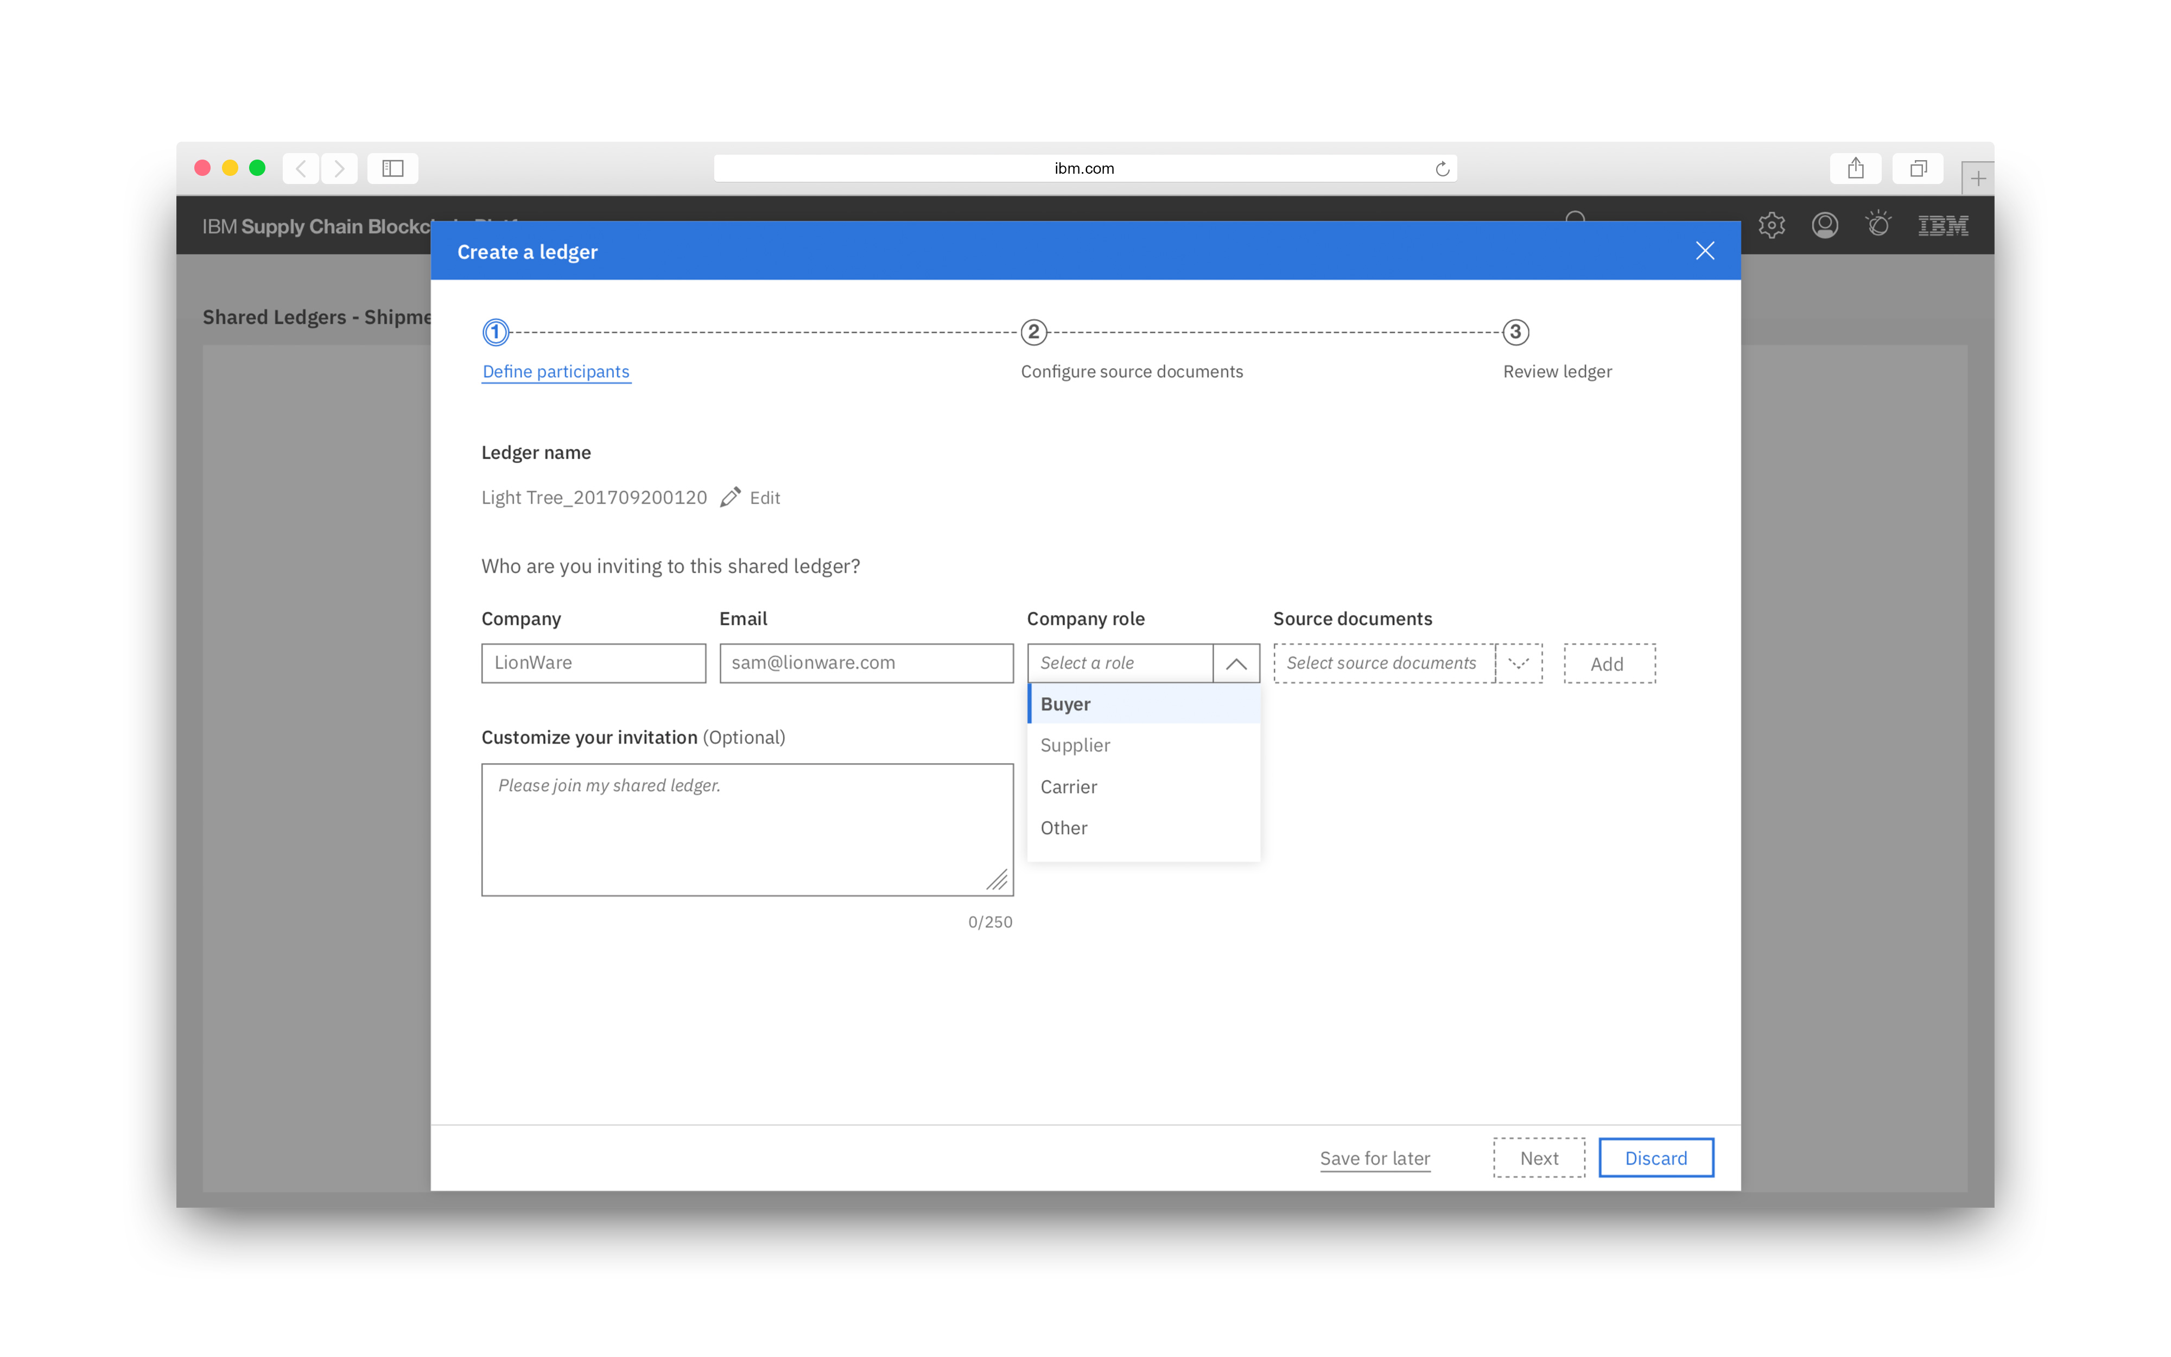
Task: Choose Other from the role list
Action: click(1144, 827)
